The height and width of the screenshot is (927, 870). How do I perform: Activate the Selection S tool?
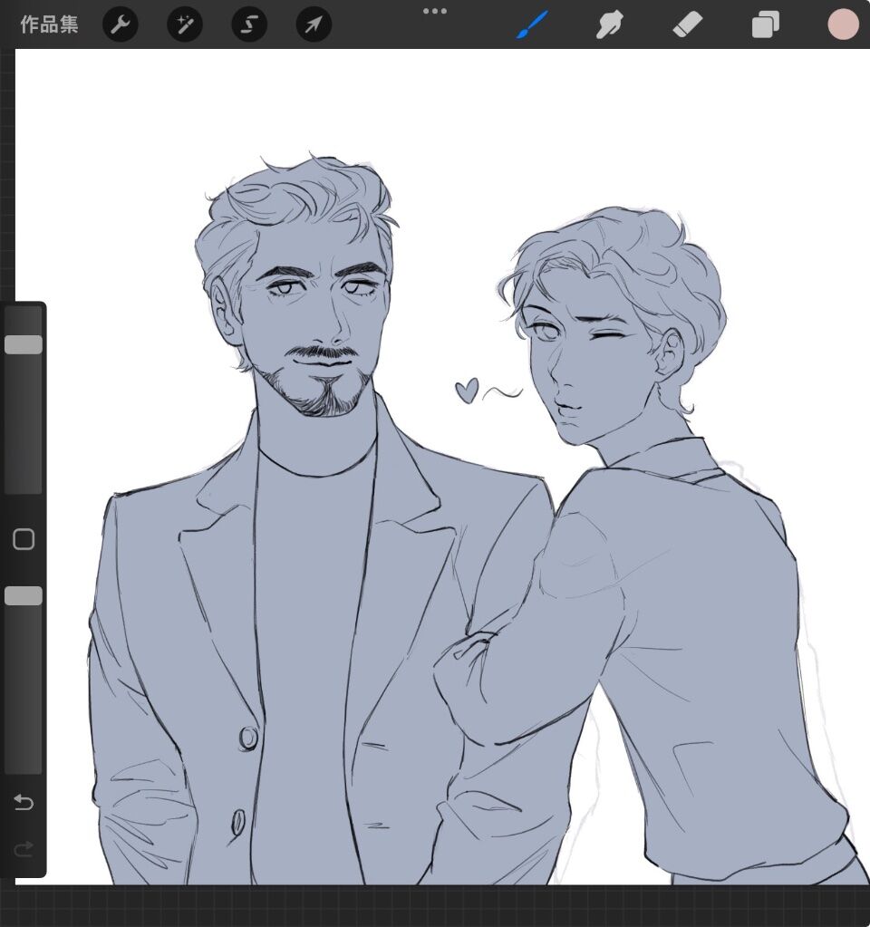coord(249,24)
